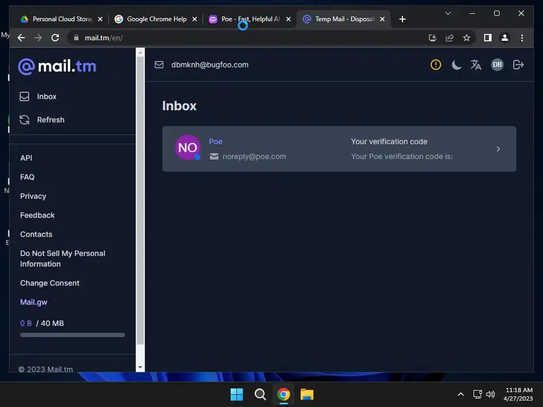The width and height of the screenshot is (543, 407).
Task: Open Windows taskbar search
Action: point(260,394)
